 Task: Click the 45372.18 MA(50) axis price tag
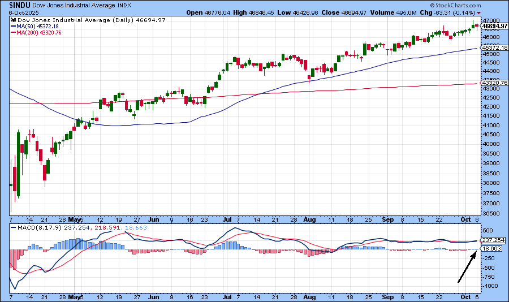(x=493, y=49)
